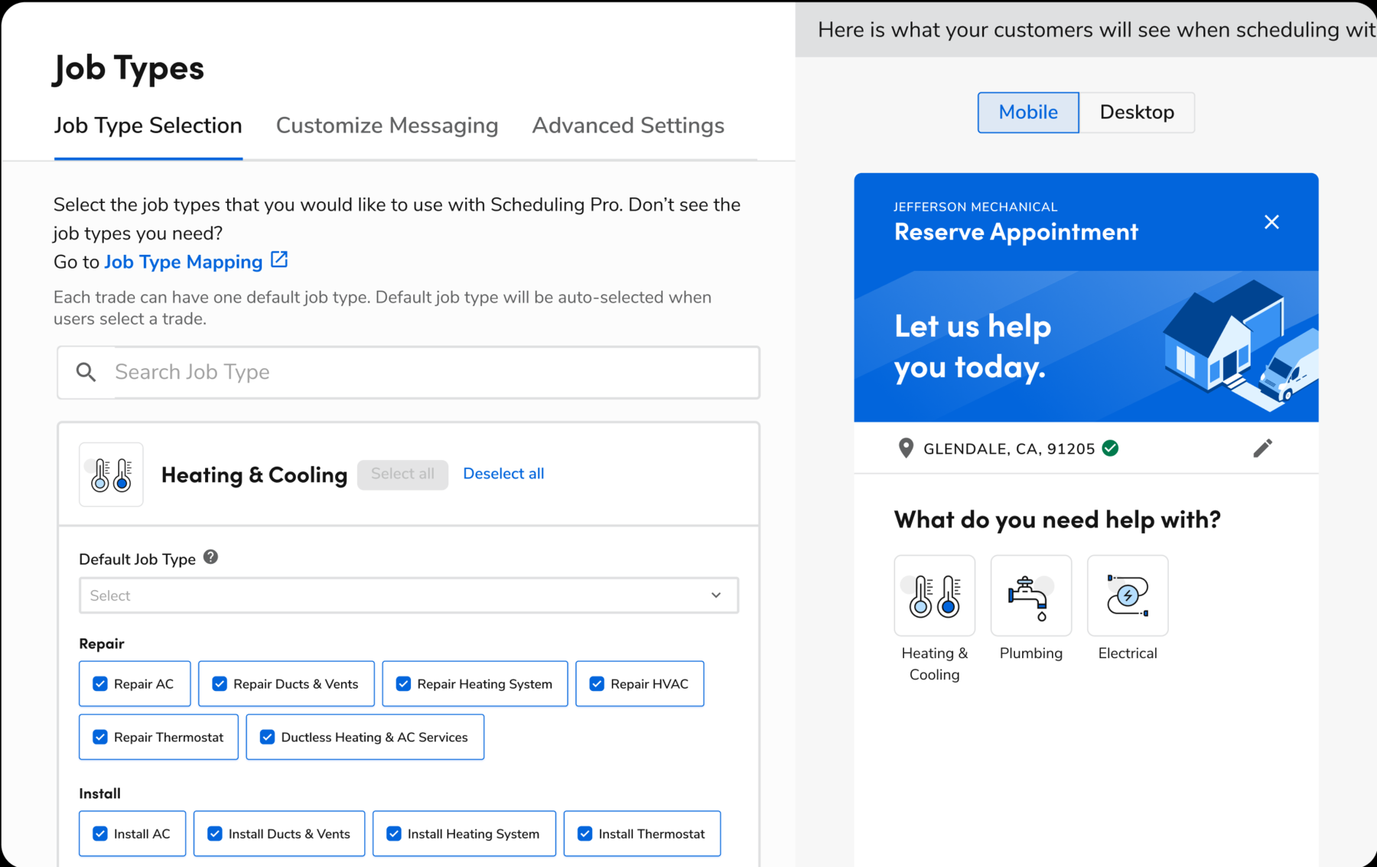Image resolution: width=1377 pixels, height=867 pixels.
Task: Uncheck the Repair AC checkbox
Action: 99,683
